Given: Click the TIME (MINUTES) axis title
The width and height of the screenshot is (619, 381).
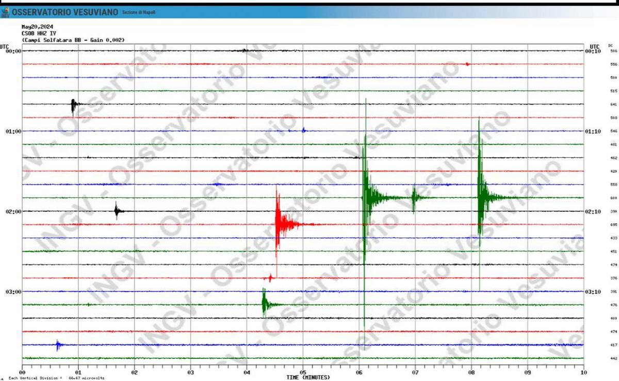Looking at the screenshot, I should click(308, 377).
